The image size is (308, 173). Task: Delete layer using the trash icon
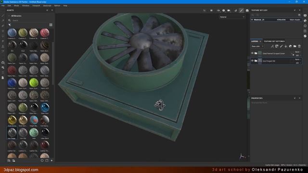click(x=299, y=46)
